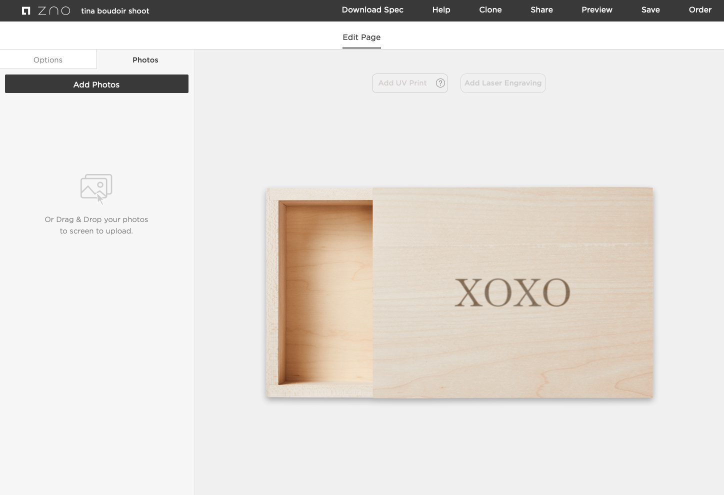Image resolution: width=724 pixels, height=495 pixels.
Task: Select the Photos tab
Action: (x=145, y=59)
